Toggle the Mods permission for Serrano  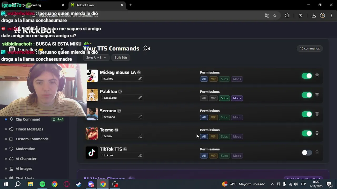point(237,117)
